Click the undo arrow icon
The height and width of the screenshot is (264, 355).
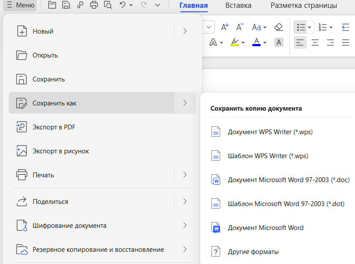pyautogui.click(x=123, y=5)
